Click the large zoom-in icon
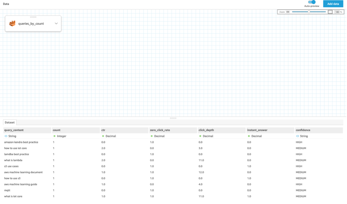The width and height of the screenshot is (347, 204). coord(330,12)
